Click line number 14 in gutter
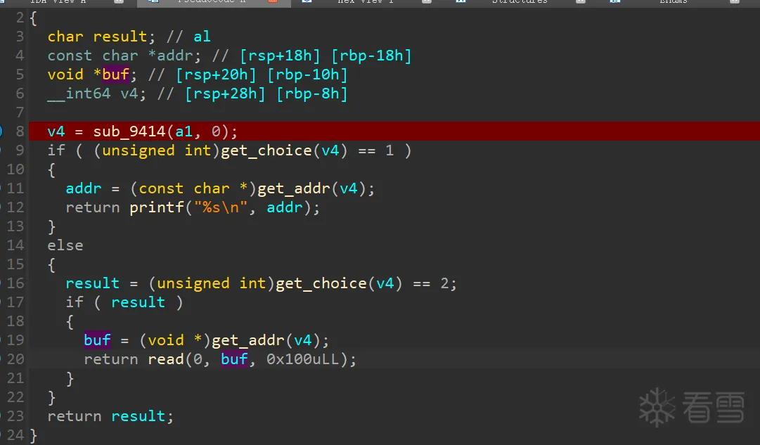This screenshot has height=445, width=760. point(15,245)
